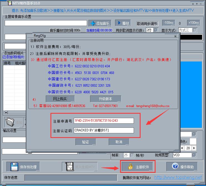Click the 升级版本 upgrade version button
Image resolution: width=206 pixels, height=186 pixels.
(106, 99)
